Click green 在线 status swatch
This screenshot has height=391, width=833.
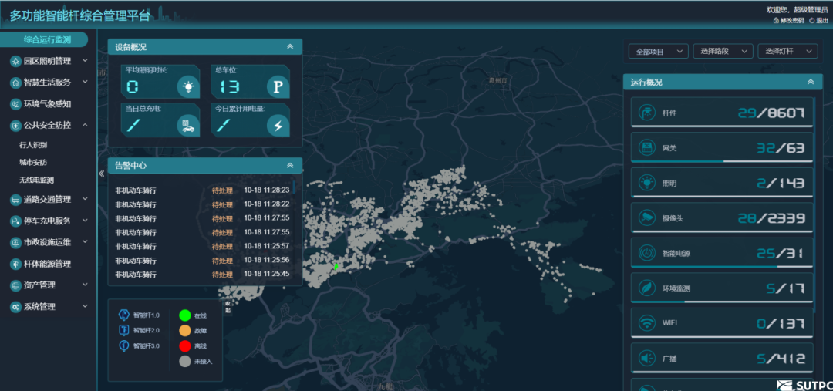[x=185, y=315]
